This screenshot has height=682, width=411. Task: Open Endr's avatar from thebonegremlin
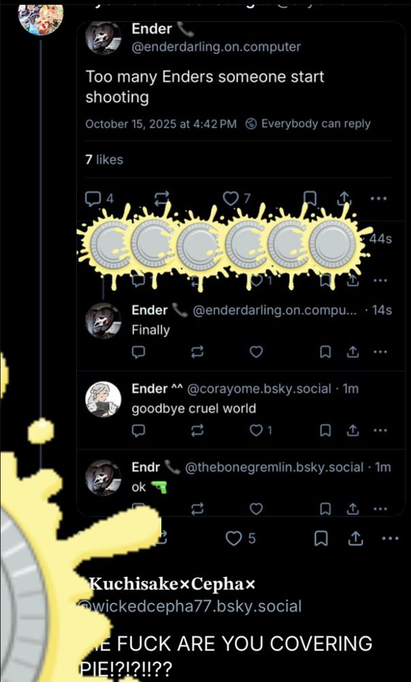(103, 477)
